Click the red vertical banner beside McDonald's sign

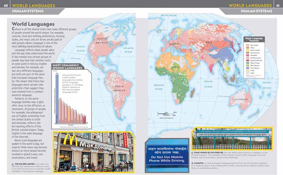125,140
